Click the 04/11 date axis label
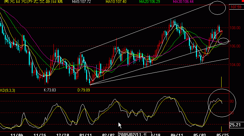 [x=177, y=135]
